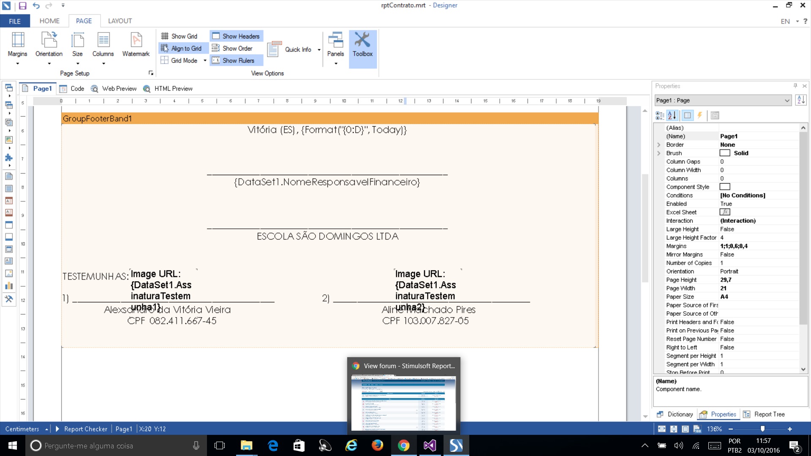Click the Save icon in title bar
The image size is (811, 456).
pyautogui.click(x=22, y=6)
